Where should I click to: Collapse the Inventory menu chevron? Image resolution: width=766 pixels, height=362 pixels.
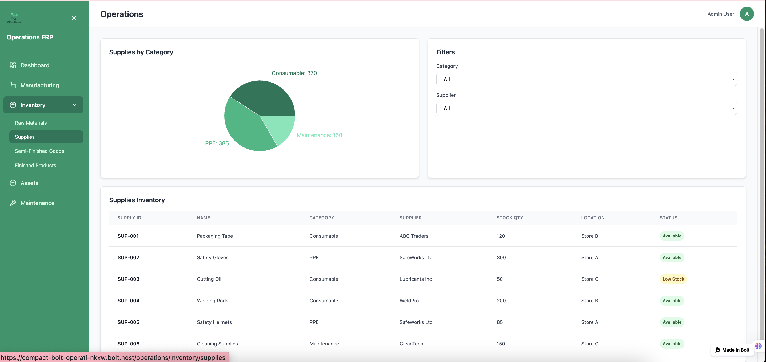click(x=75, y=105)
